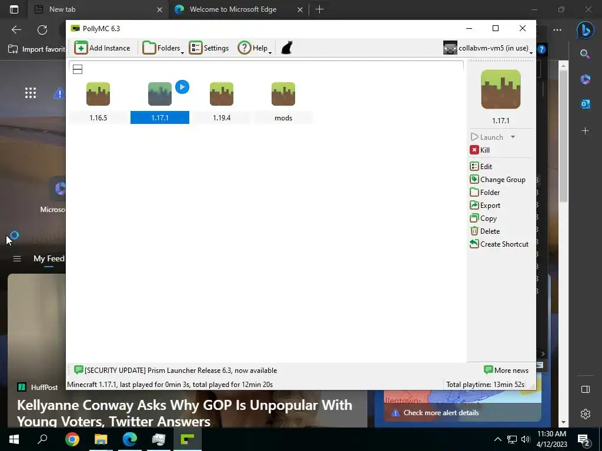Open the Folders dropdown in PollyMC toolbar

coord(163,48)
